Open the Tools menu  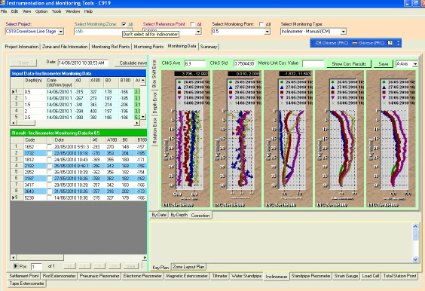coord(57,11)
